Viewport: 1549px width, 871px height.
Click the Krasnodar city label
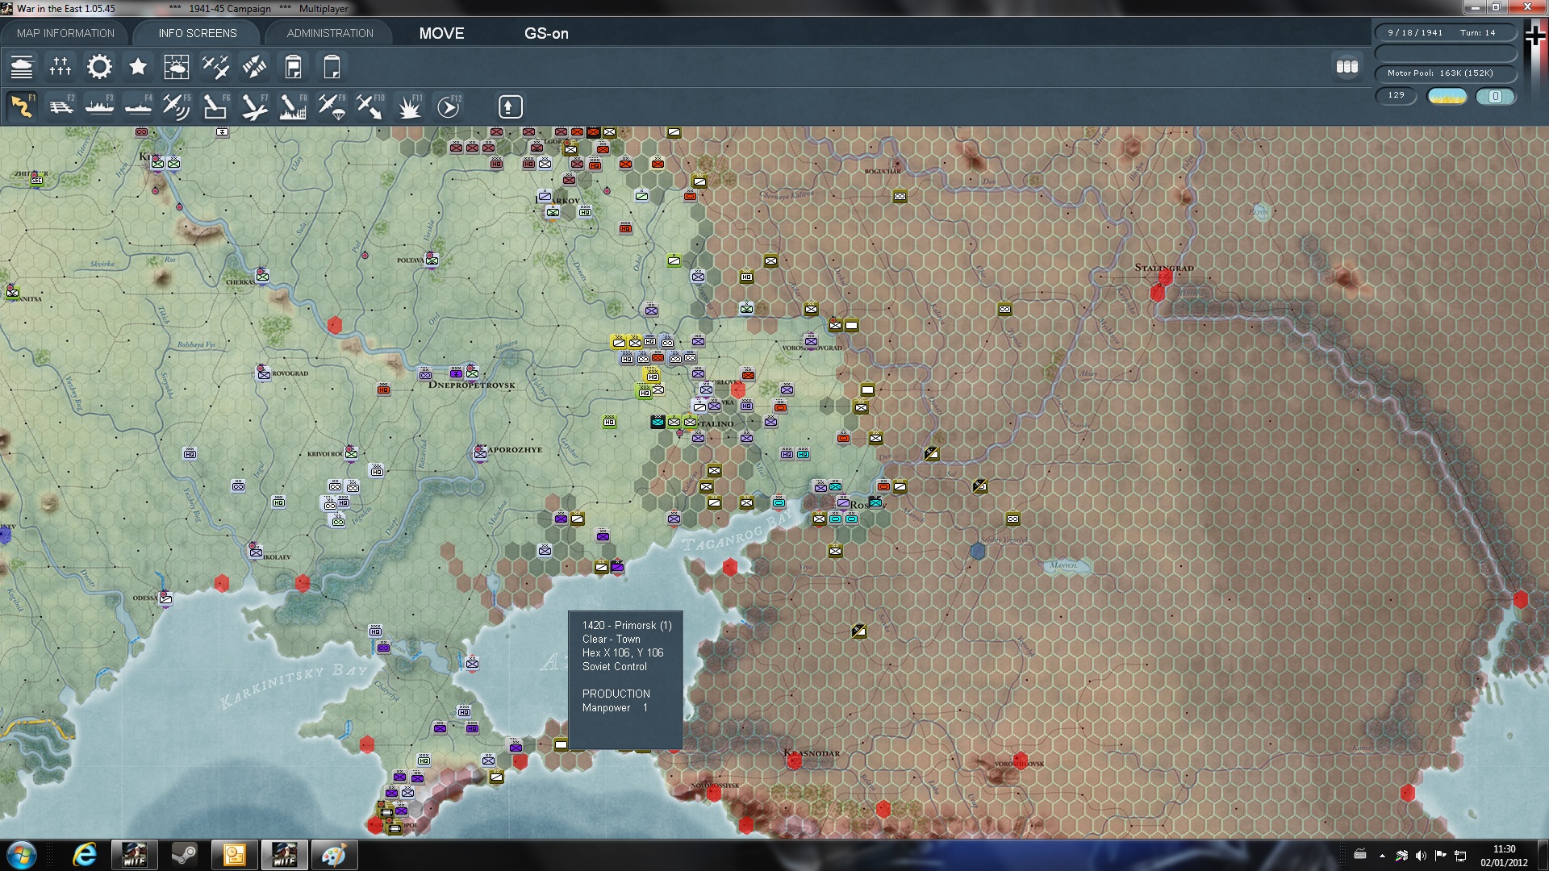[812, 752]
